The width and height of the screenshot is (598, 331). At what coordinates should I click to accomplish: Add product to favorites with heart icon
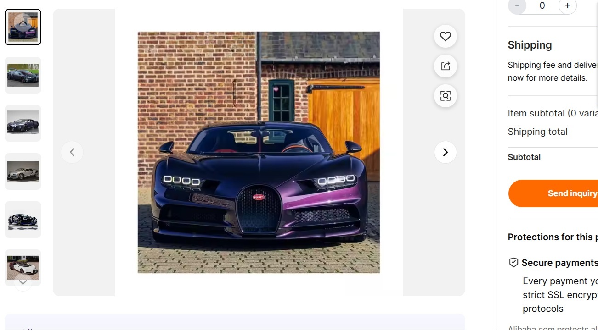(x=445, y=36)
